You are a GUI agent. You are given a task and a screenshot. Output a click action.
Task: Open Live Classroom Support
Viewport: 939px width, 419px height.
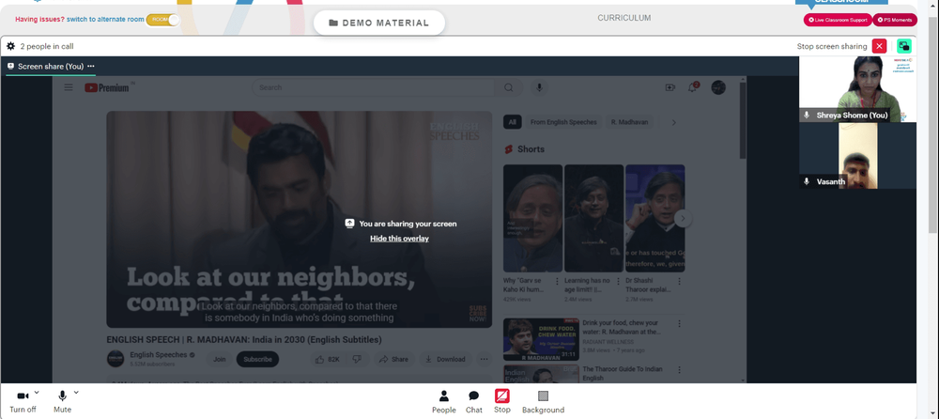(x=838, y=20)
